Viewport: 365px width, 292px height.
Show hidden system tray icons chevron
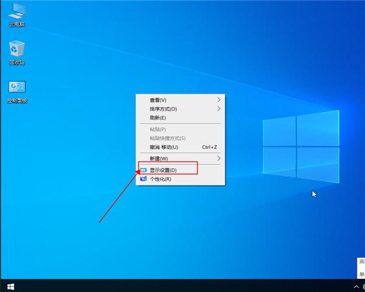[356, 287]
